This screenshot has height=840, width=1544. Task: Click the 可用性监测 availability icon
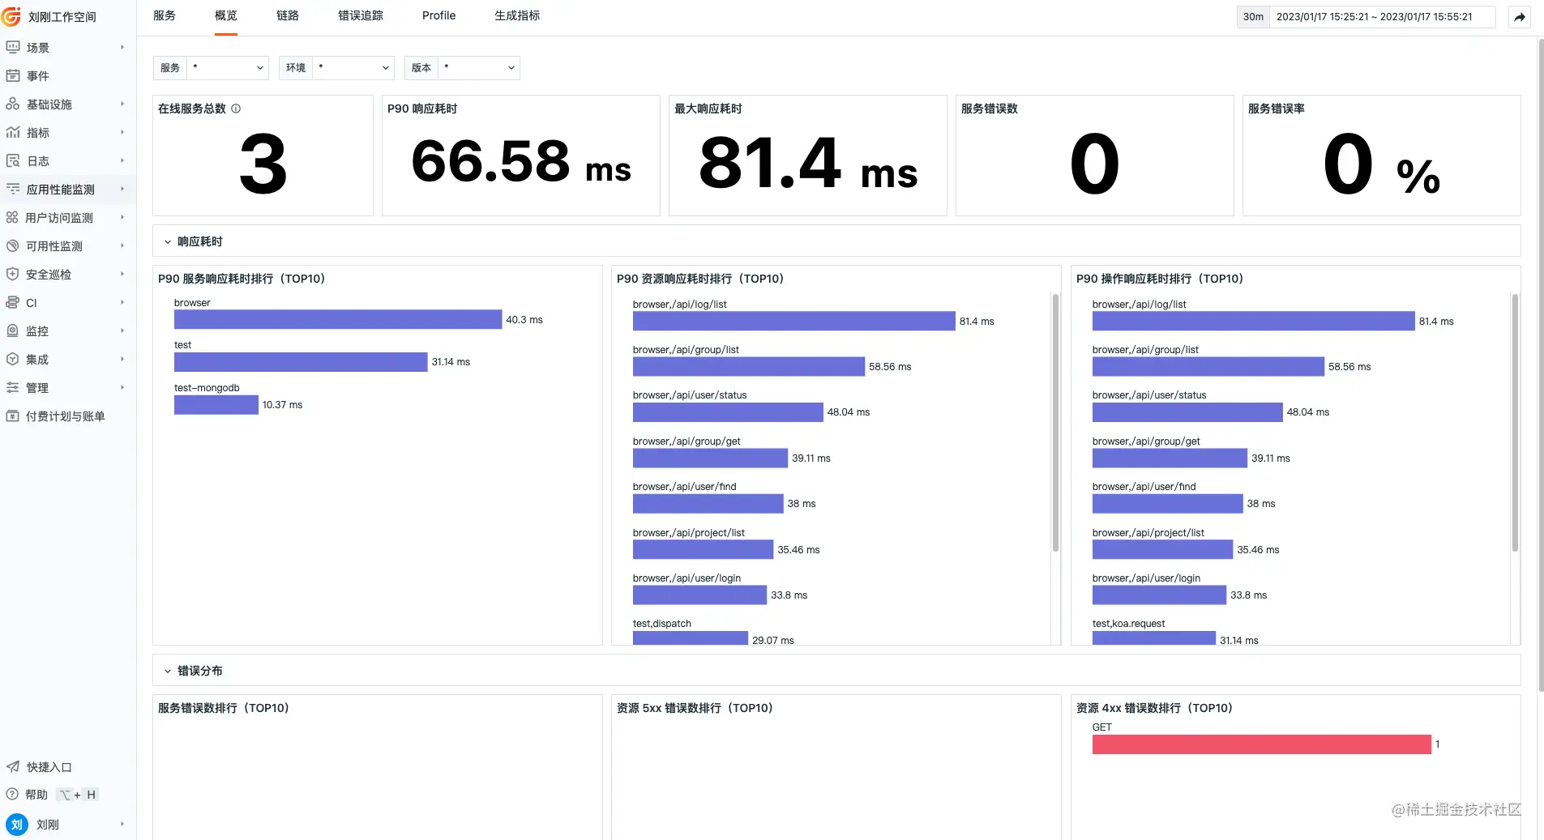tap(12, 246)
